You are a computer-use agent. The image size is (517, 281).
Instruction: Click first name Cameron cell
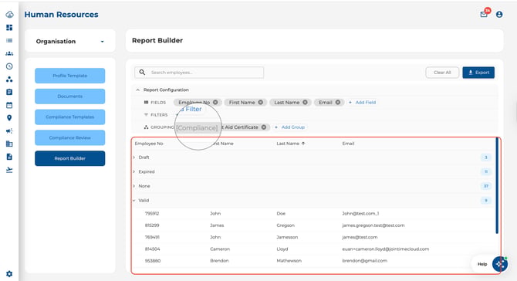(x=220, y=249)
